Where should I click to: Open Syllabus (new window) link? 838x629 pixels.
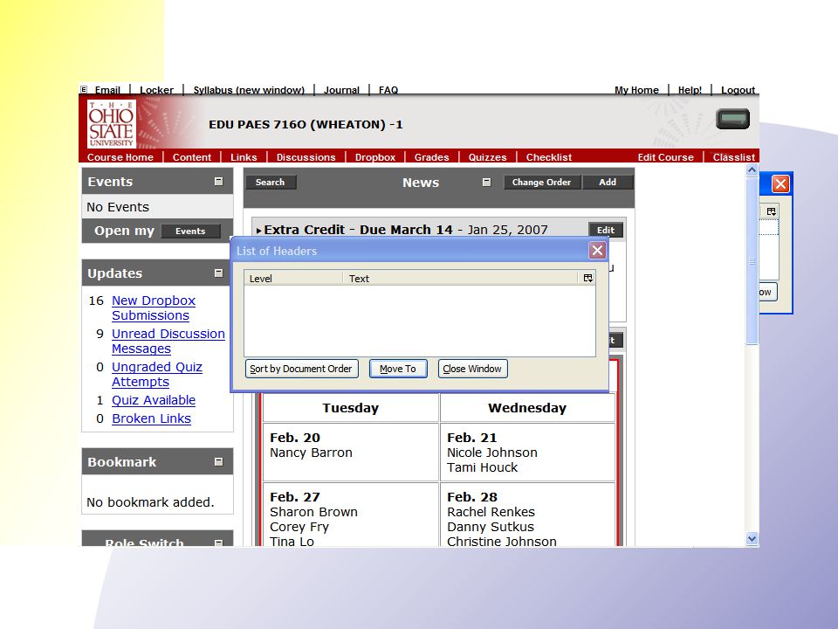pyautogui.click(x=249, y=90)
